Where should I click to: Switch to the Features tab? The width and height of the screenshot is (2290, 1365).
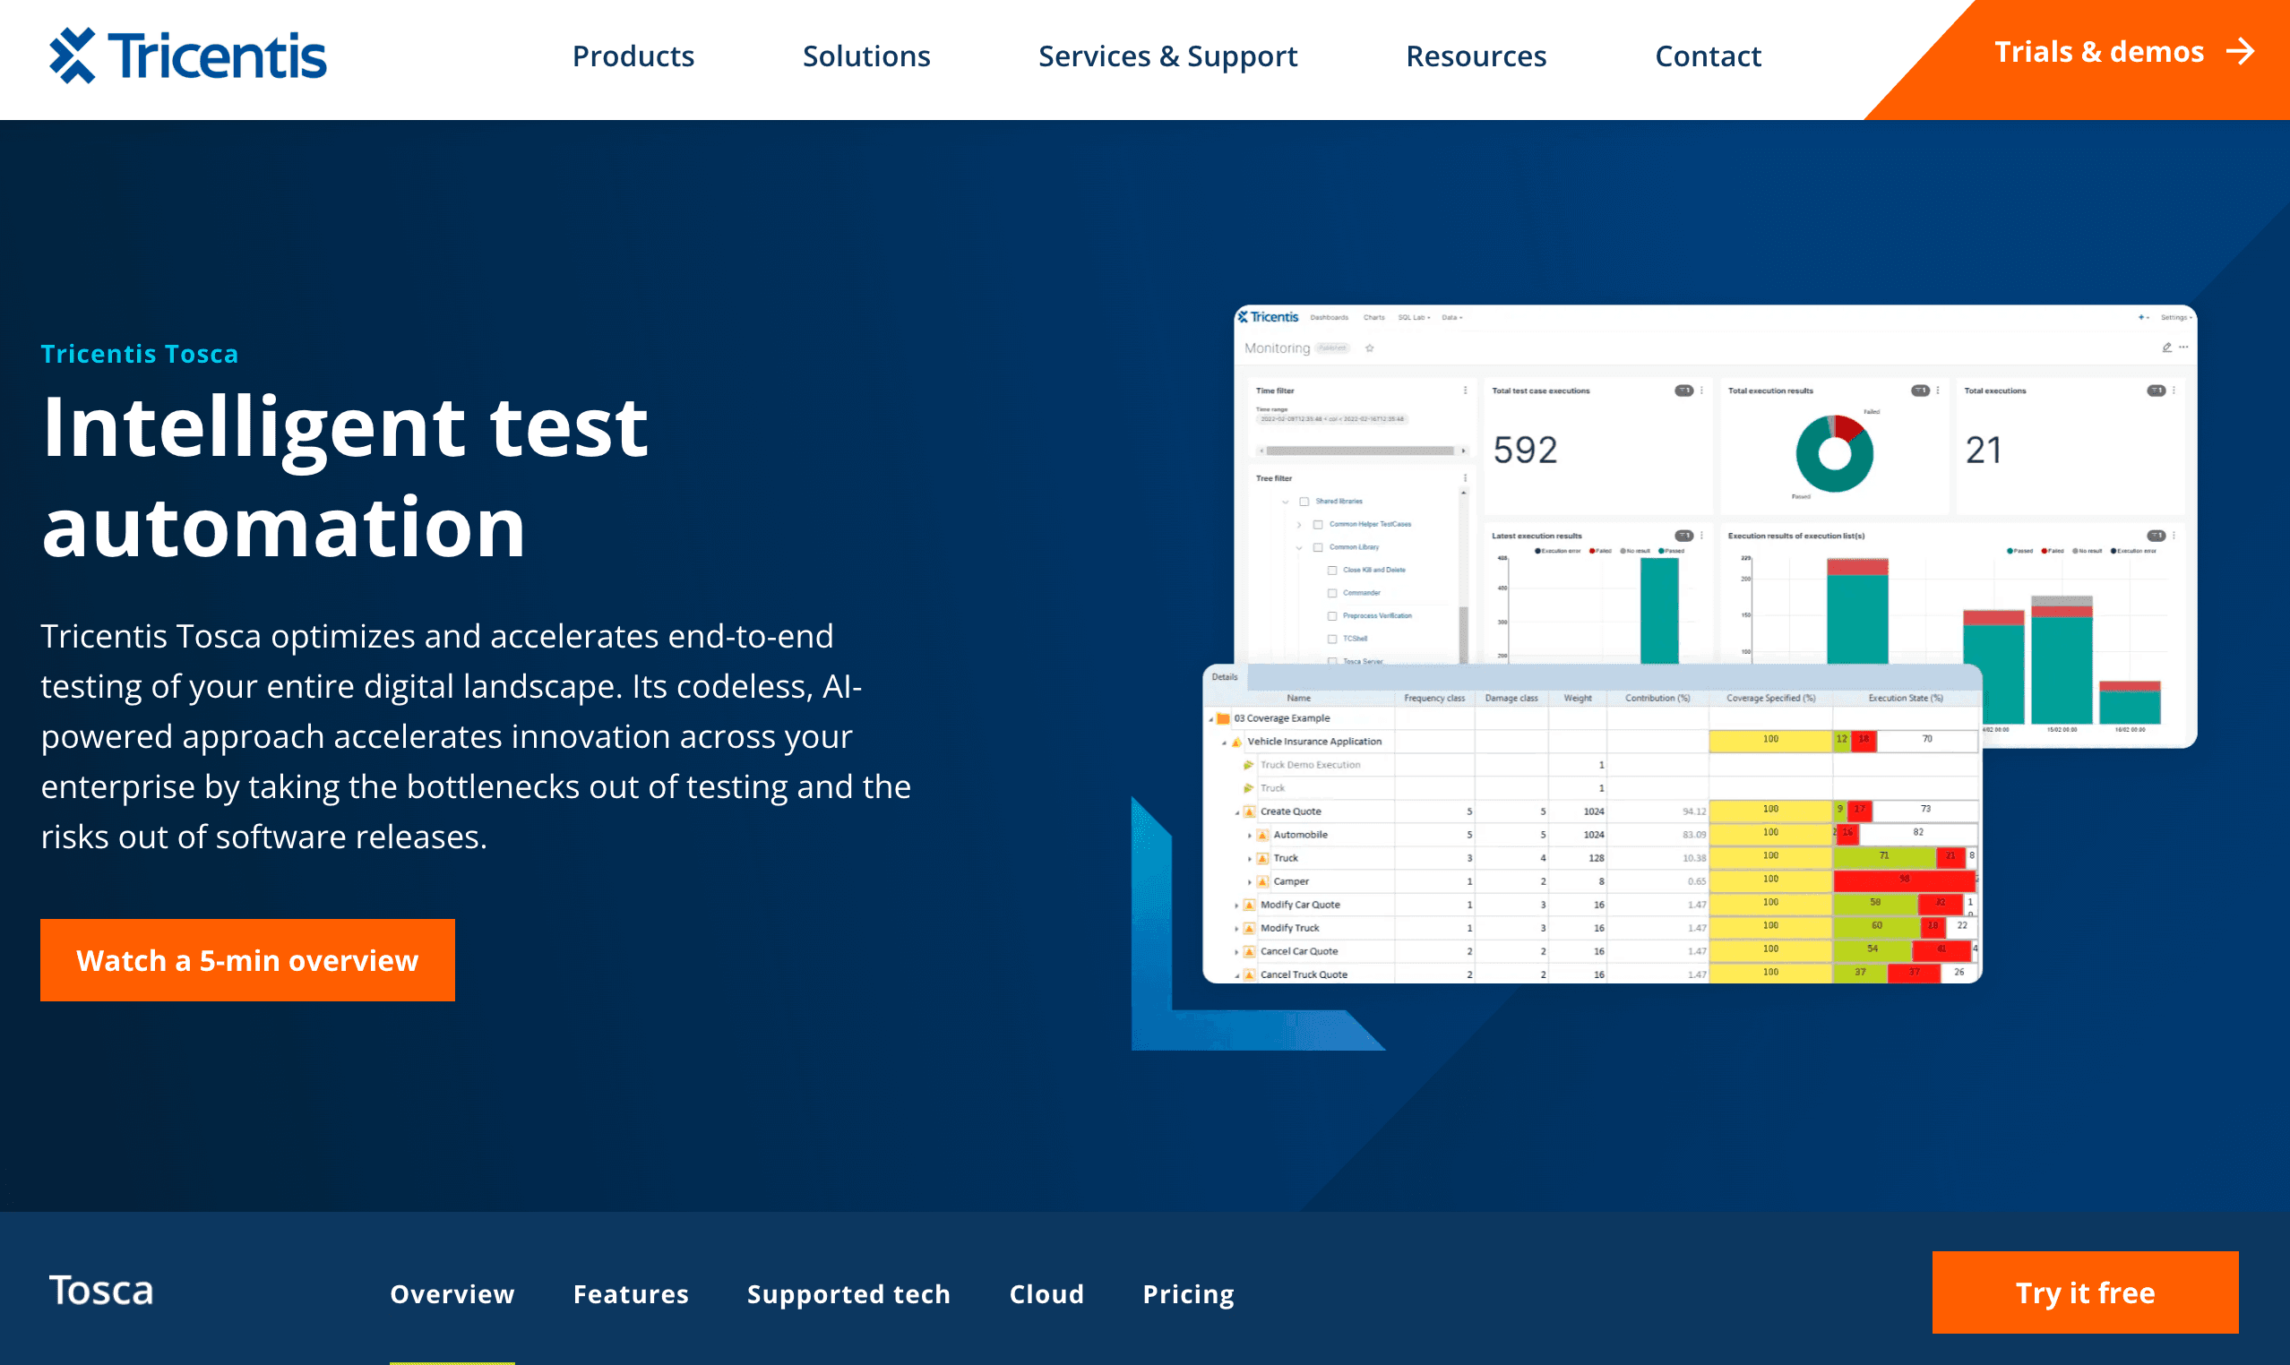pos(630,1294)
